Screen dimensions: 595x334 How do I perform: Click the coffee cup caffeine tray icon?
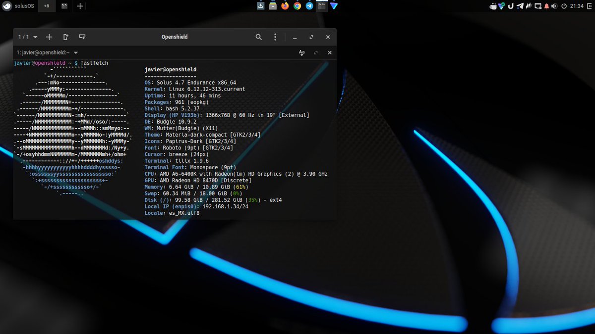[x=493, y=6]
